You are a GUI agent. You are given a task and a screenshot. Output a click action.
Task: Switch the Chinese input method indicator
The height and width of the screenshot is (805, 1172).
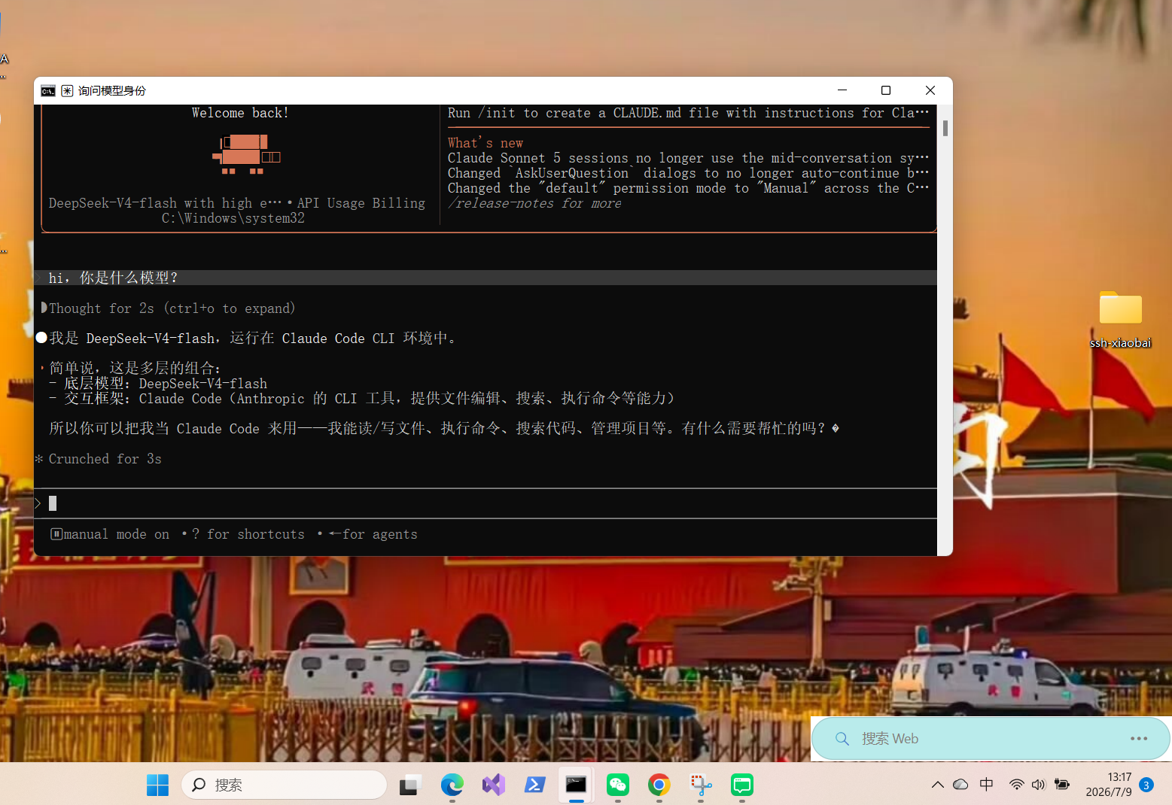[x=987, y=785]
